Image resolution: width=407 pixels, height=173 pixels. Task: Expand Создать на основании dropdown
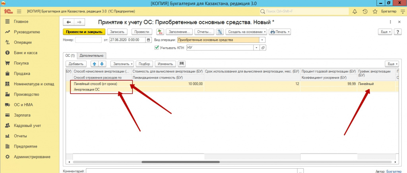pyautogui.click(x=246, y=32)
